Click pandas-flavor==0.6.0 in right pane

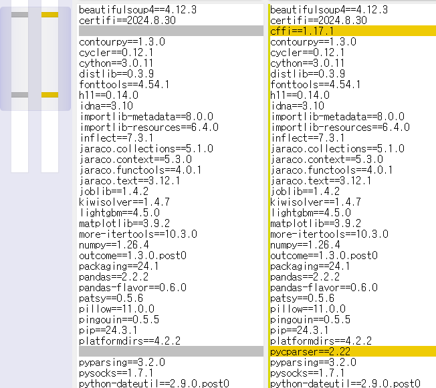pos(324,287)
